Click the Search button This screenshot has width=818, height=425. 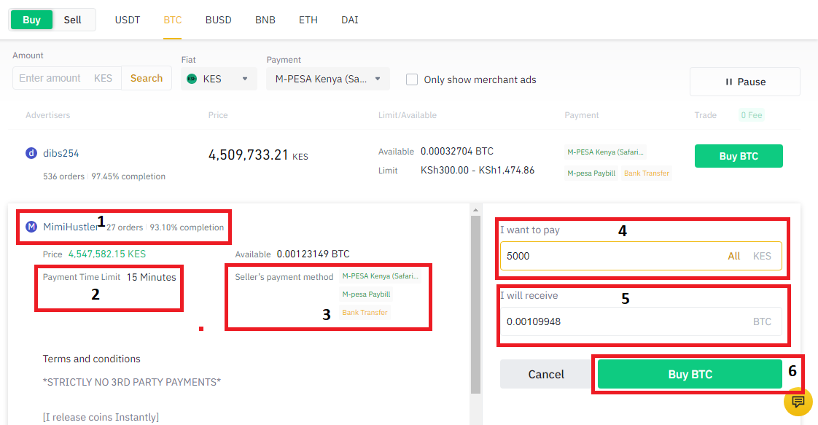click(147, 78)
